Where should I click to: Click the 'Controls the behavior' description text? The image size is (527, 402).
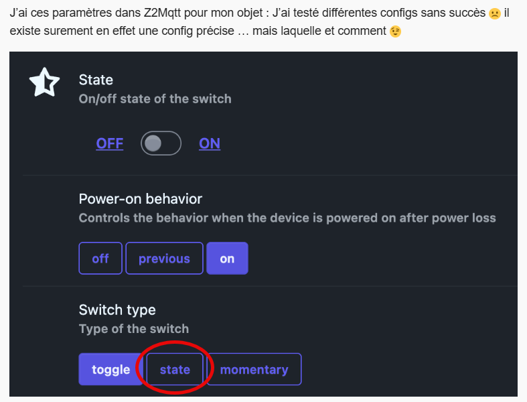click(287, 218)
